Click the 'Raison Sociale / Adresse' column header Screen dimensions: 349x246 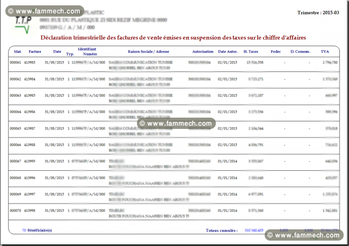coord(148,52)
